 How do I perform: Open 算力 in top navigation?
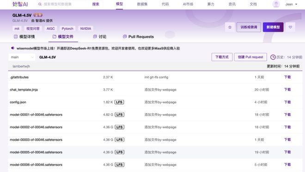tap(211, 4)
